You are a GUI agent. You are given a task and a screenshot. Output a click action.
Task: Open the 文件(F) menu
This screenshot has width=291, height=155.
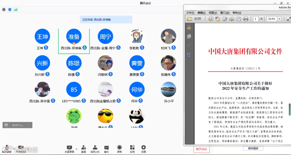[x=190, y=13]
